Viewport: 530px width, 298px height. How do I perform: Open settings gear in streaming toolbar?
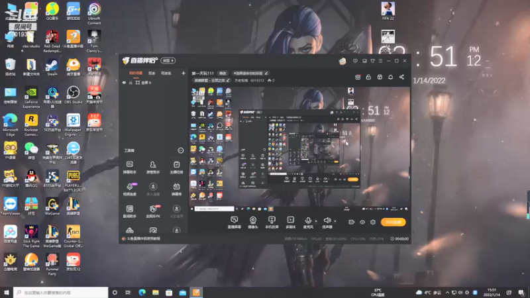[x=373, y=222]
